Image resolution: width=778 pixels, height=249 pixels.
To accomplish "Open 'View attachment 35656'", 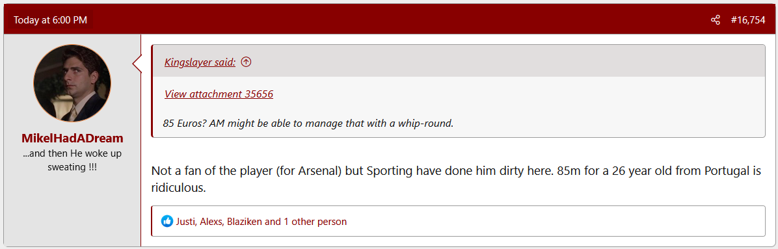I will click(x=219, y=94).
